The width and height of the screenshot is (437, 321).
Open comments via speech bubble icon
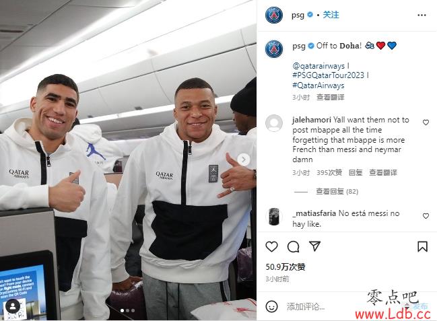click(x=293, y=246)
